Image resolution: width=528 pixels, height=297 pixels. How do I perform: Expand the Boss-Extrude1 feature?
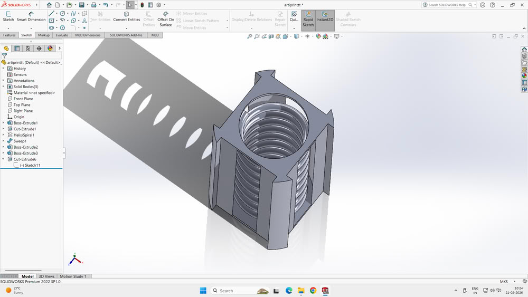point(3,123)
